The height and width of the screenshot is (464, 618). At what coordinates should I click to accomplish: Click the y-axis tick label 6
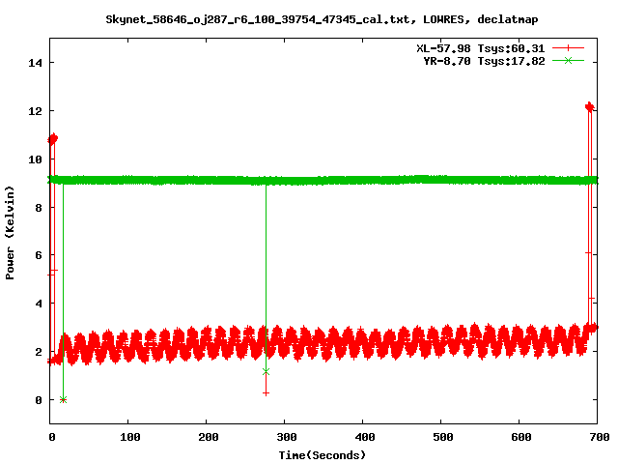coord(39,255)
